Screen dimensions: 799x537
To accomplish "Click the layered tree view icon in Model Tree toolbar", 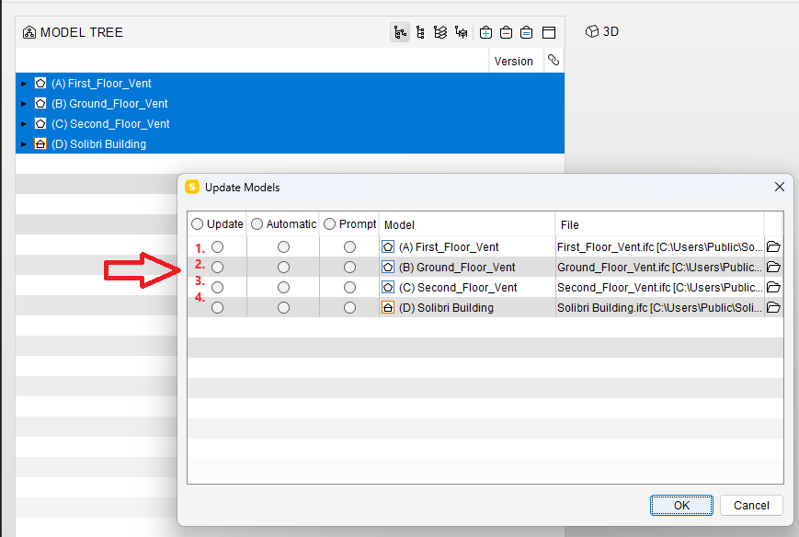I will tap(440, 32).
